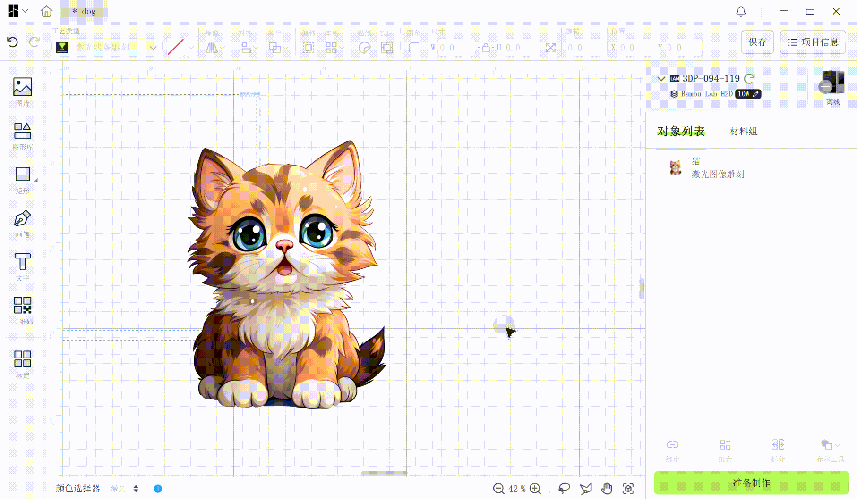Select the 贴纸 sticker tool
The image size is (857, 499).
364,48
